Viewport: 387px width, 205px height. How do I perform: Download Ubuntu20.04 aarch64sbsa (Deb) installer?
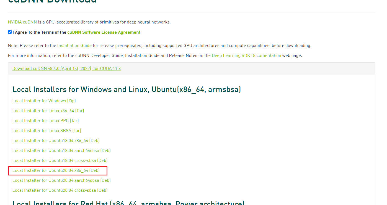(x=61, y=180)
